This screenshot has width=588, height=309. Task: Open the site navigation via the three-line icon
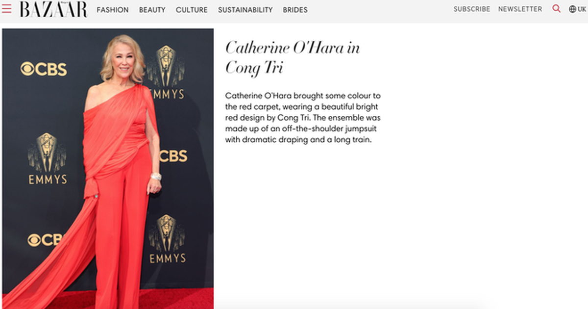tap(6, 8)
